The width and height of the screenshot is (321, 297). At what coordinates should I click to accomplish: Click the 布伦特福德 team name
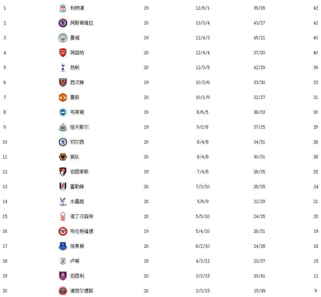point(82,231)
